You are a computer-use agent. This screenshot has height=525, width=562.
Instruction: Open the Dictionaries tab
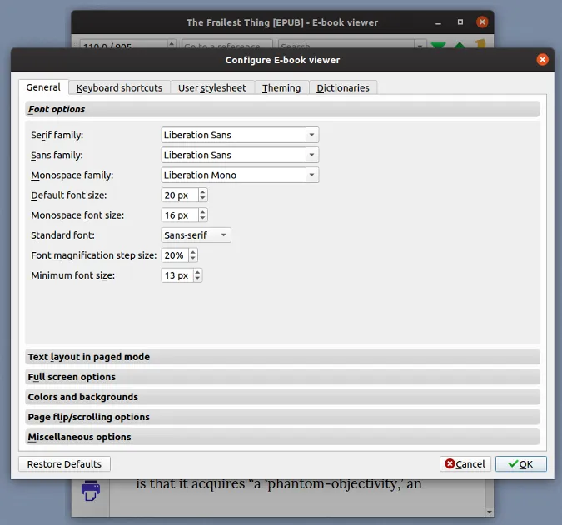344,87
